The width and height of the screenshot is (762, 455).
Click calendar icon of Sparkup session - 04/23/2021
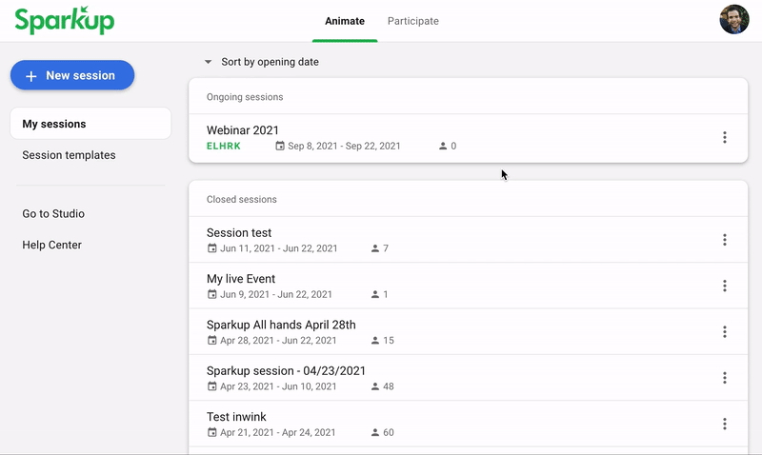[211, 386]
